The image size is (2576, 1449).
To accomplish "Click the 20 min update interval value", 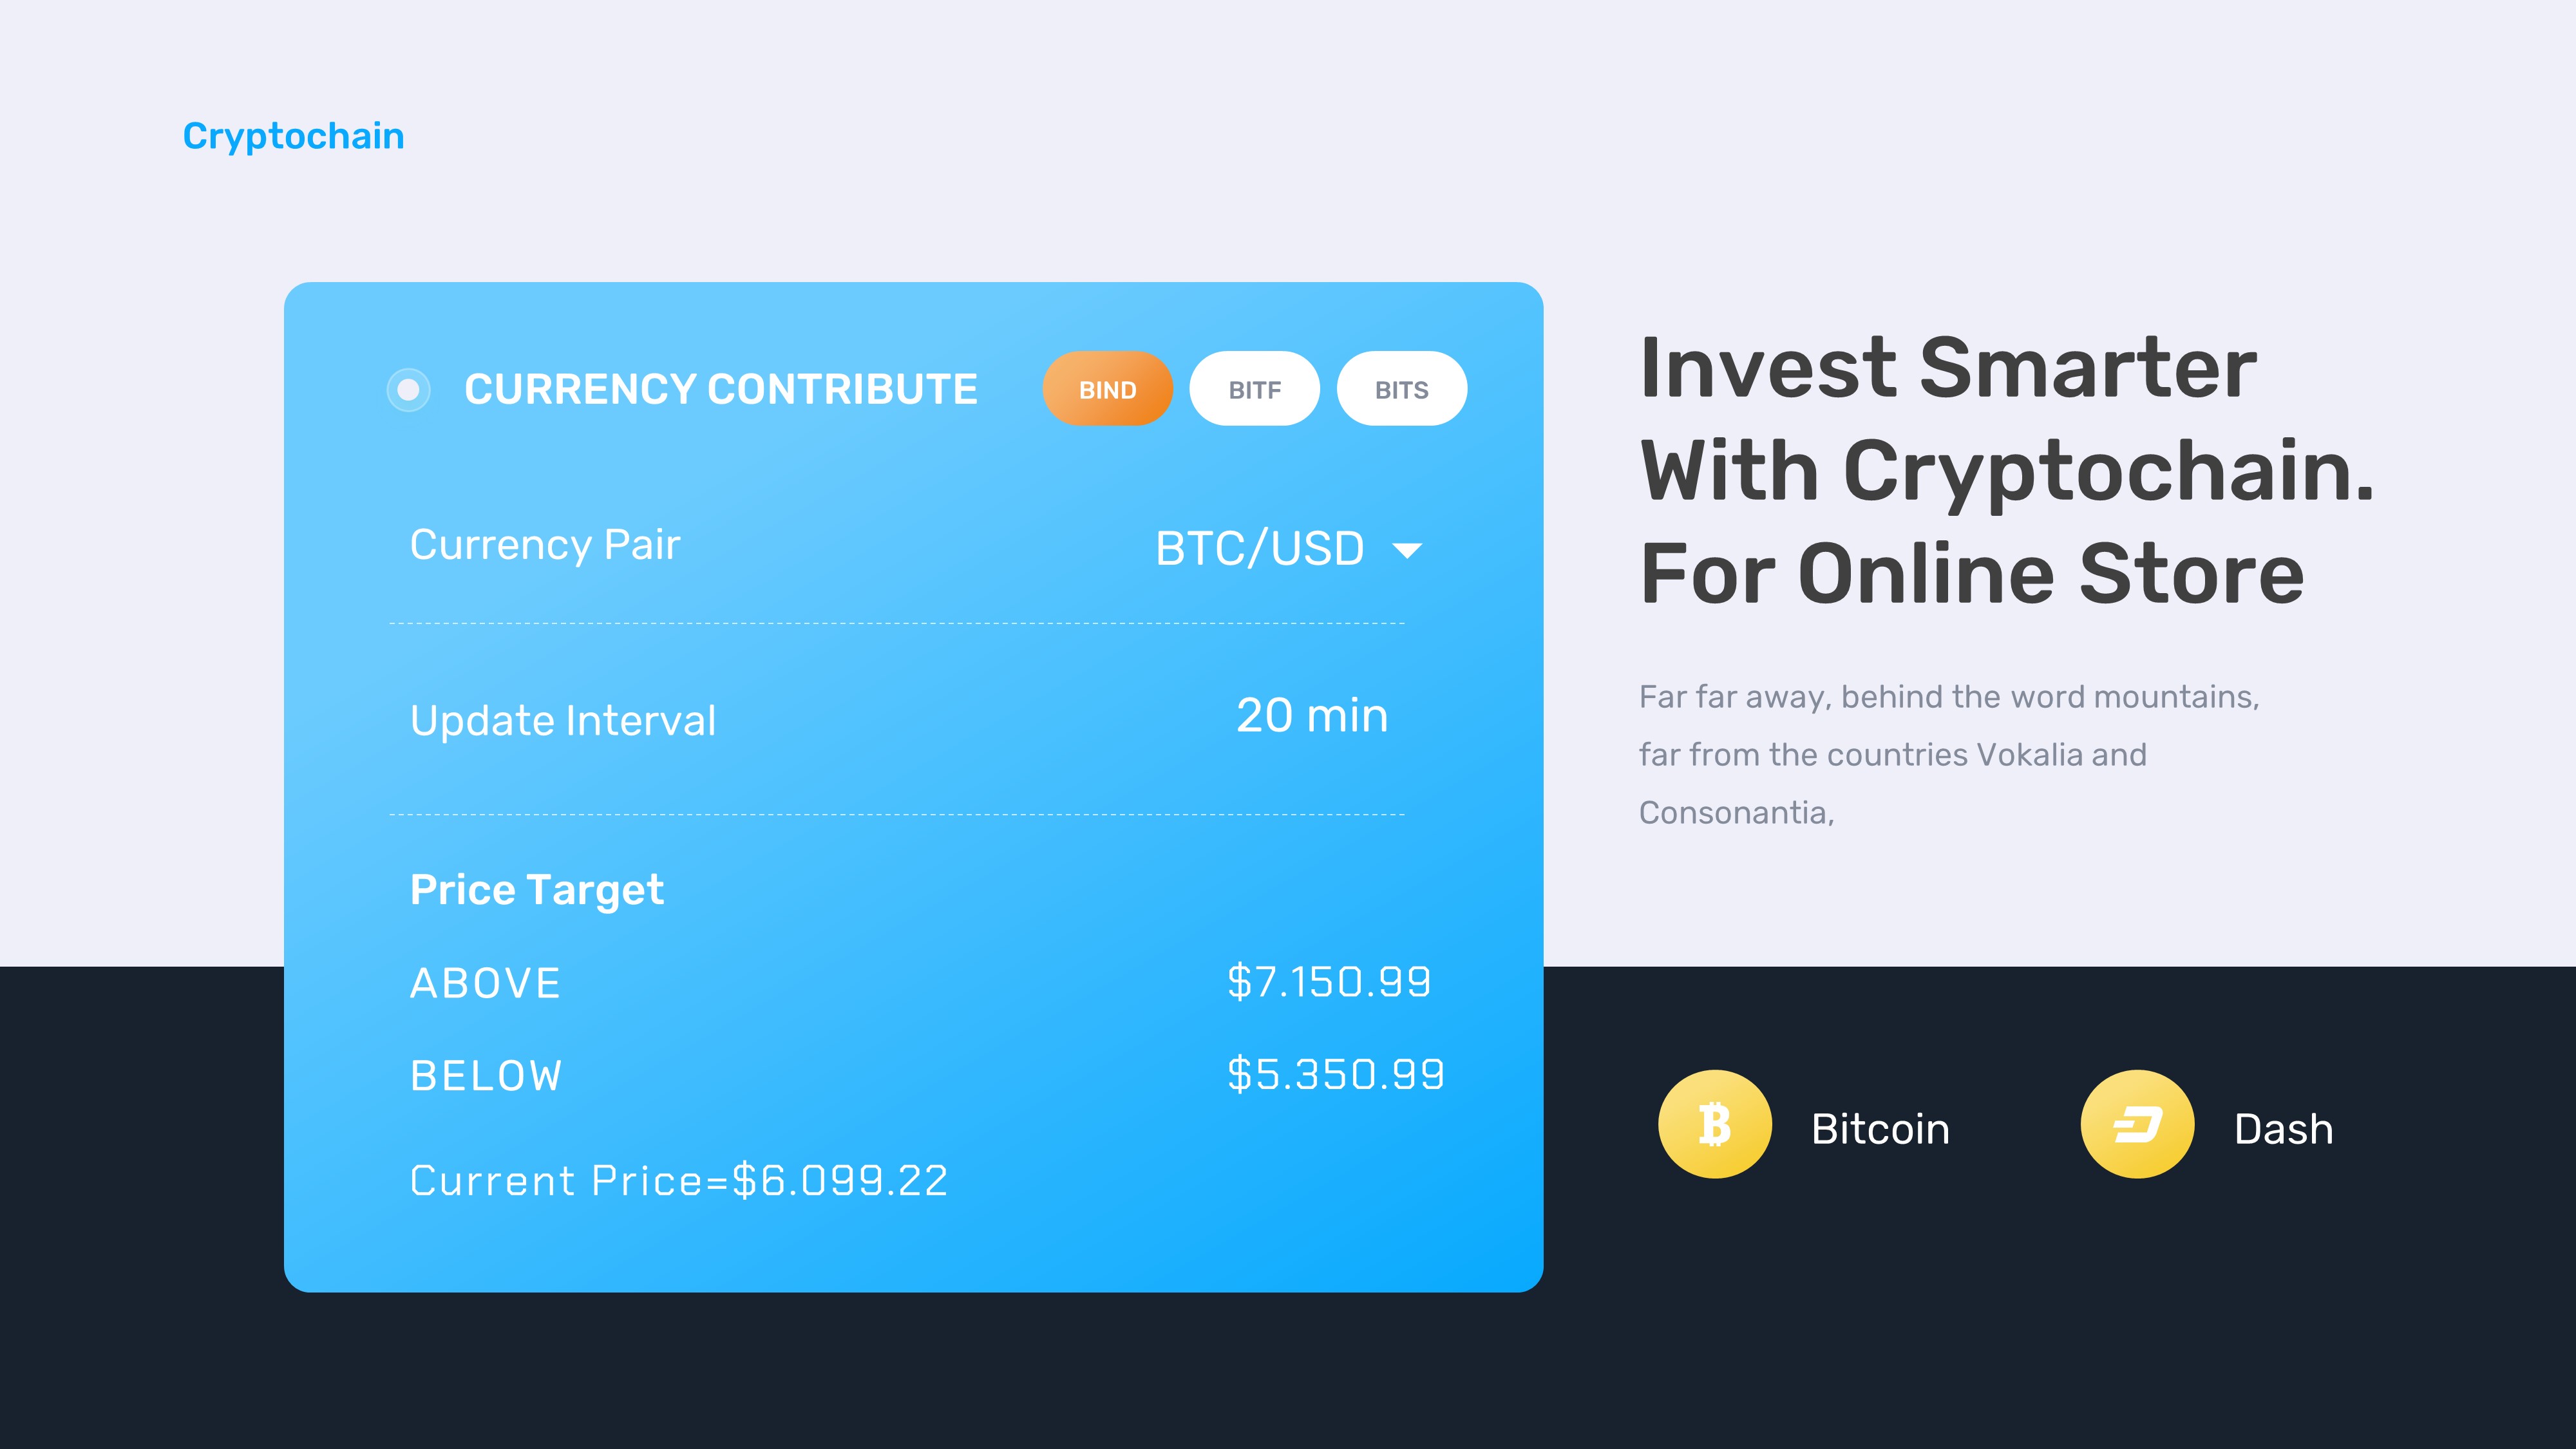I will pyautogui.click(x=1311, y=716).
